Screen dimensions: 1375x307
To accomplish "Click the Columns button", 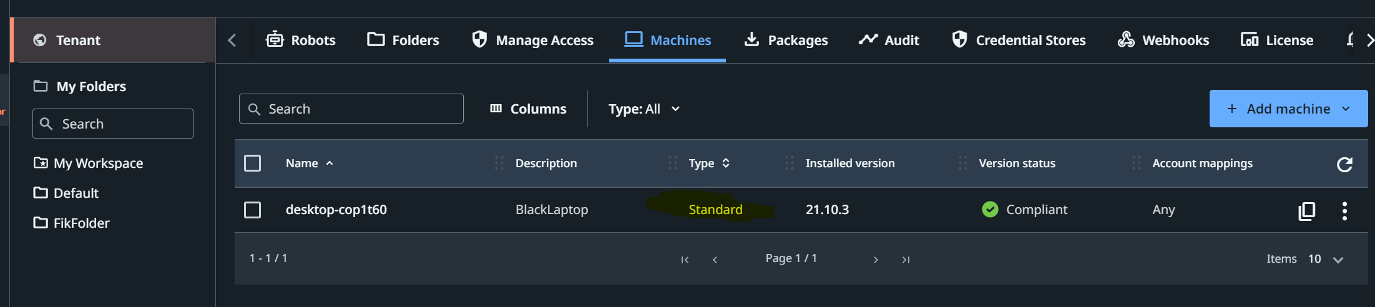I will (x=528, y=109).
